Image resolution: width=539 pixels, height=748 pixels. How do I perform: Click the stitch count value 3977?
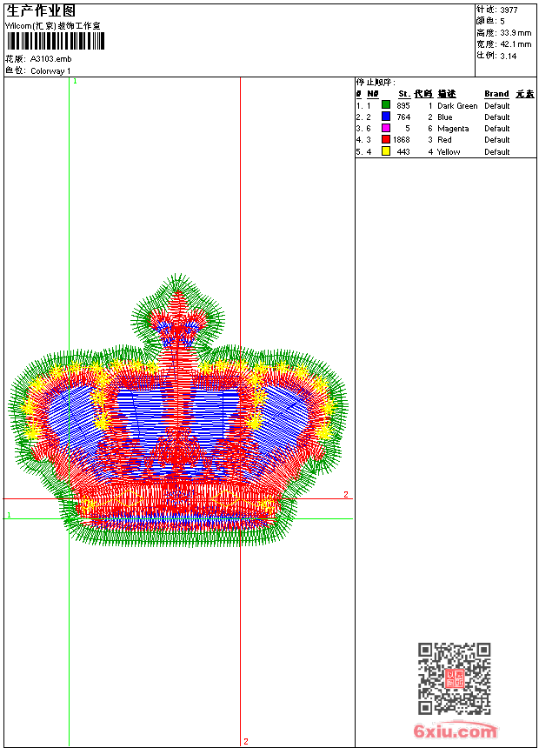[509, 10]
